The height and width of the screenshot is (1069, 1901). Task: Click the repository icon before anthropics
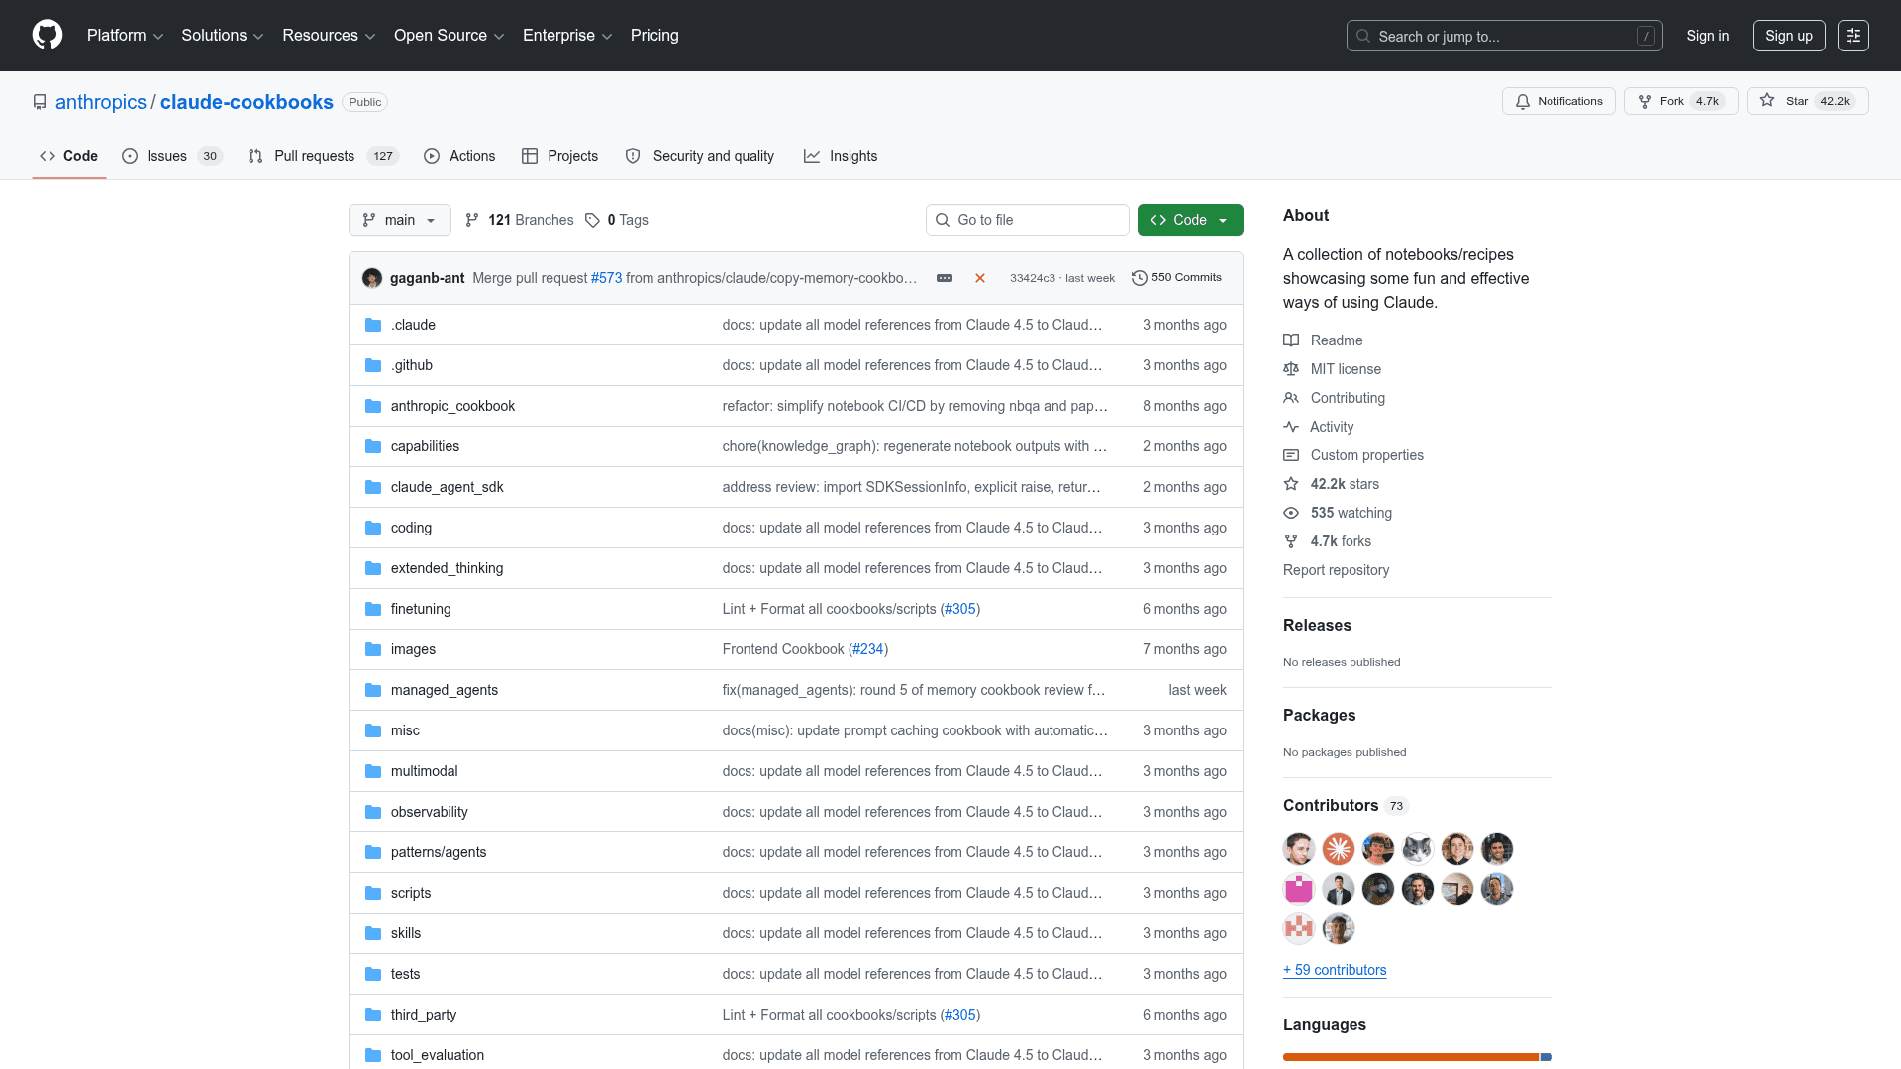tap(40, 102)
